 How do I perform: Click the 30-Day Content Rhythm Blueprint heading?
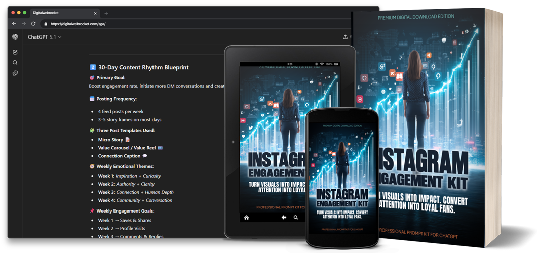pyautogui.click(x=143, y=67)
